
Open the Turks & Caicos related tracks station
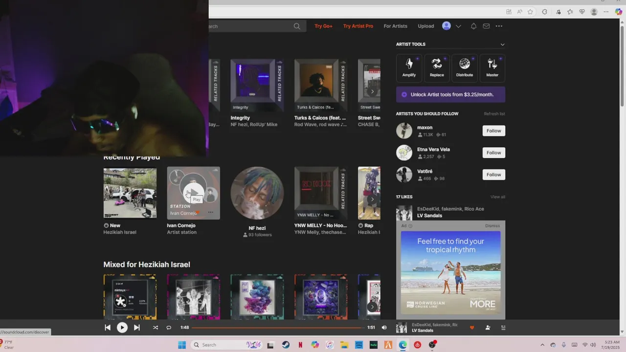pos(321,86)
